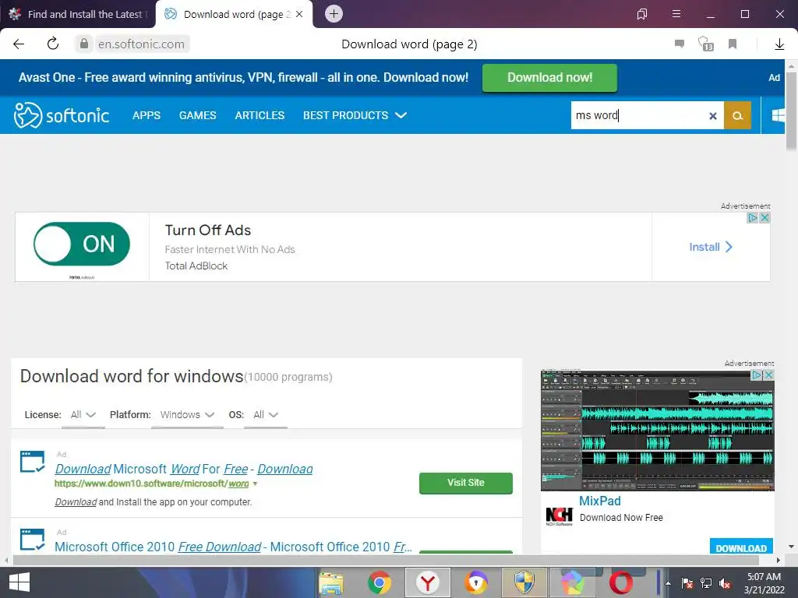Open the bookmarks collections icon in title bar
Image resolution: width=798 pixels, height=598 pixels.
tap(642, 14)
